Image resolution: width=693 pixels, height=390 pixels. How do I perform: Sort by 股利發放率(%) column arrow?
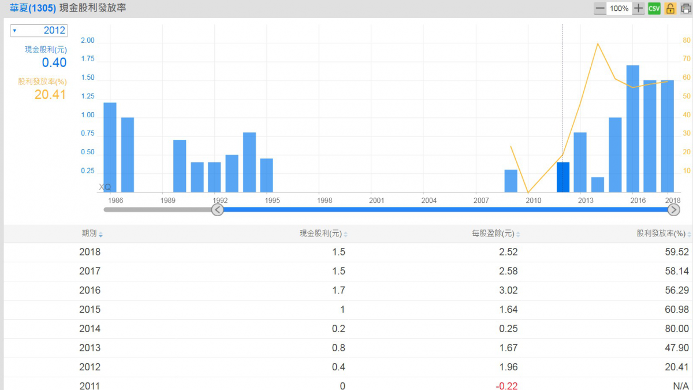coord(689,235)
